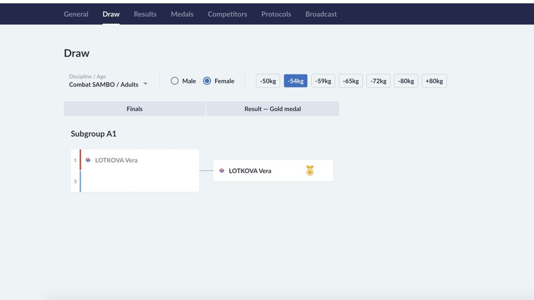Image resolution: width=534 pixels, height=300 pixels.
Task: Click the Finals column header
Action: click(134, 109)
